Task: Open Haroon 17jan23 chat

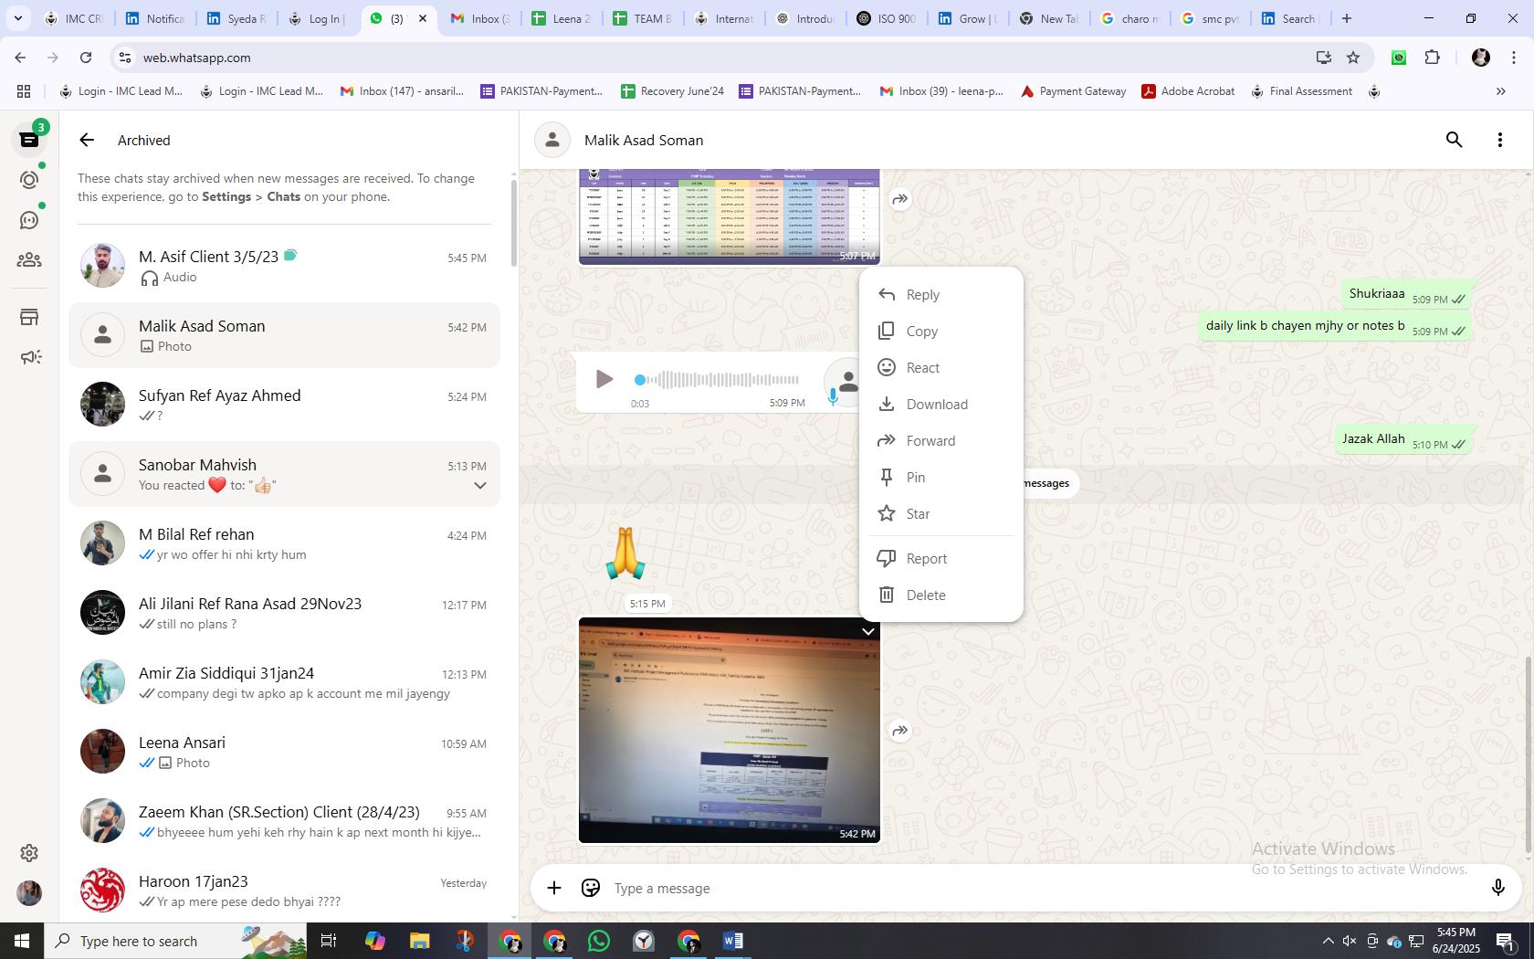Action: (284, 890)
